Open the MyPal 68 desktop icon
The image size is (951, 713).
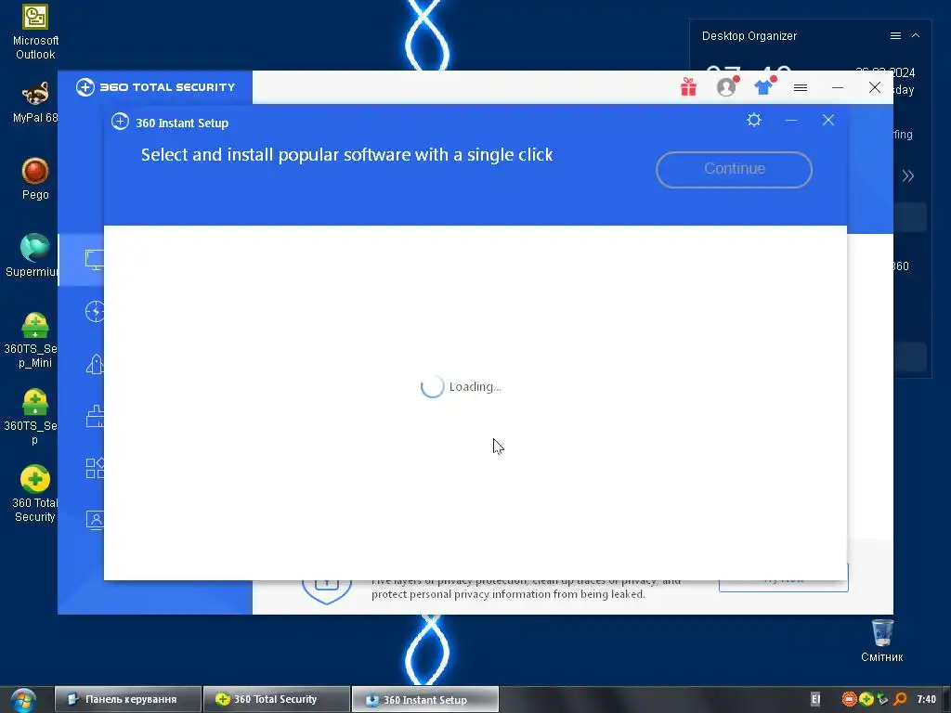tap(35, 102)
